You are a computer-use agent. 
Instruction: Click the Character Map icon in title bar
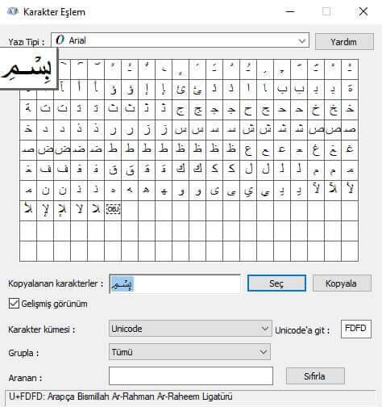pos(12,11)
